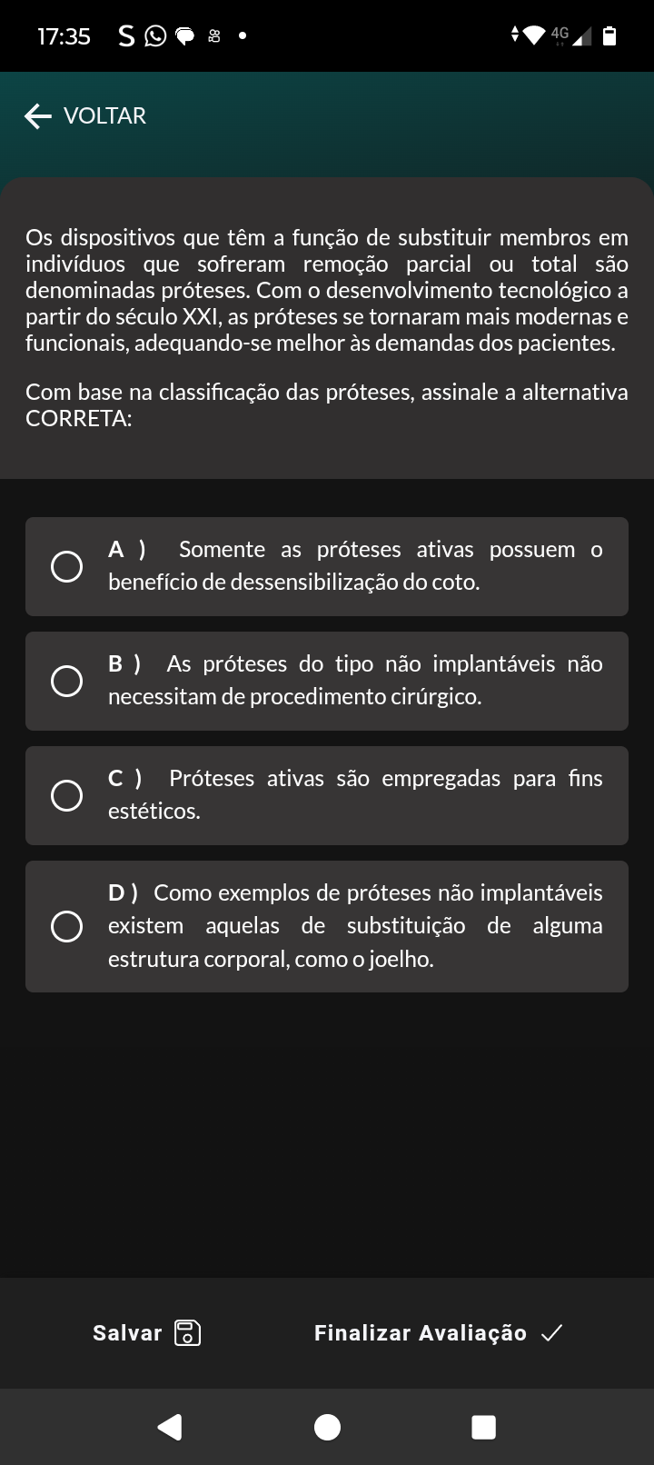Tap the Wi-Fi signal status icon

535,36
